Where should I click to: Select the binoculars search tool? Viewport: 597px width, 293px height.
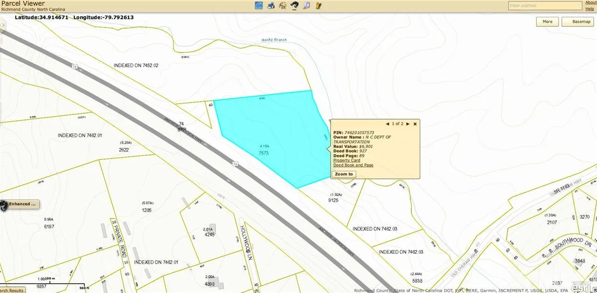295,5
